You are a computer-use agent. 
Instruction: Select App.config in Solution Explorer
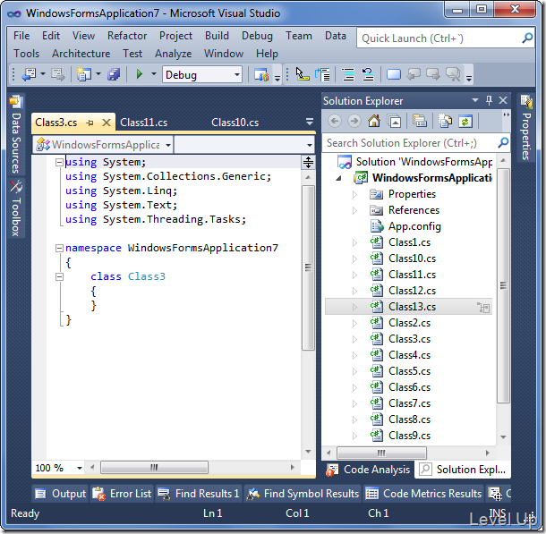pyautogui.click(x=414, y=226)
